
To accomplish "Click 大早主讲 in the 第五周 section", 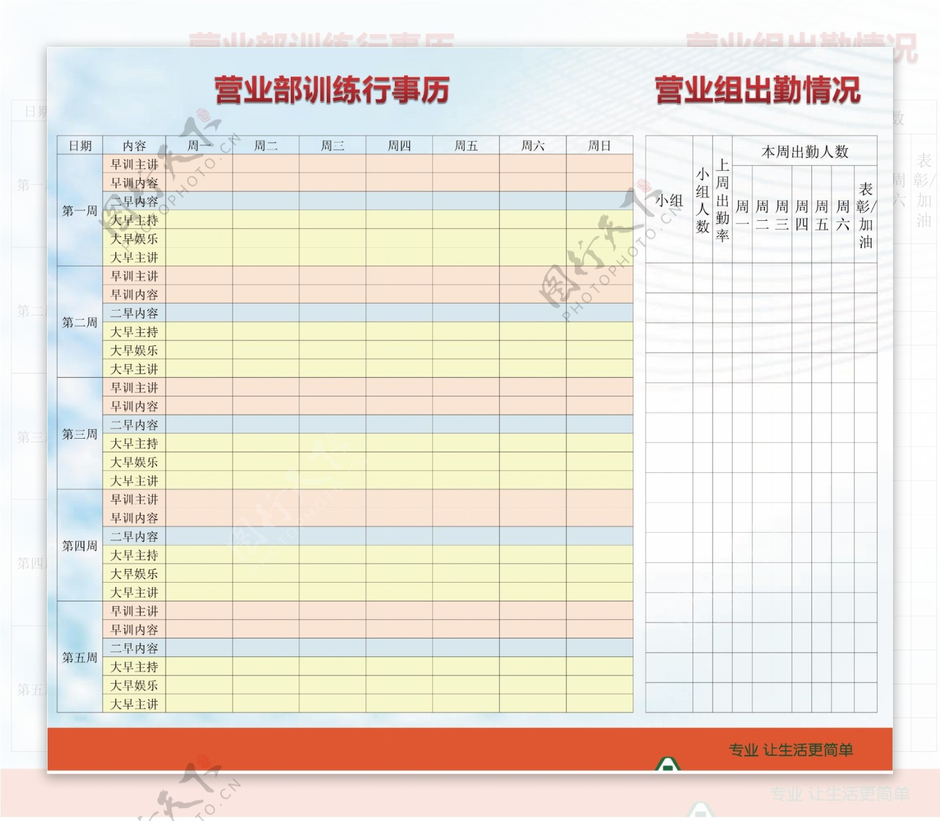I will (135, 704).
